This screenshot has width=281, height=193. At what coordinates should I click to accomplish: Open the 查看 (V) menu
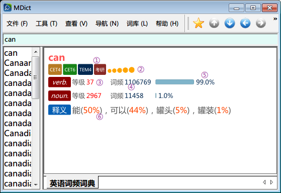coord(76,24)
